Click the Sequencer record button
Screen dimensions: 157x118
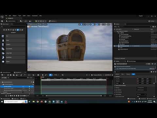tap(6, 96)
